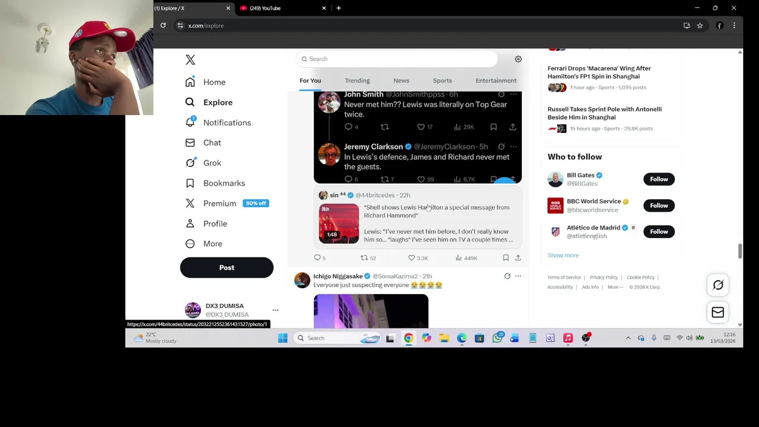Viewport: 759px width, 427px height.
Task: Share the sin 44 post
Action: [518, 258]
